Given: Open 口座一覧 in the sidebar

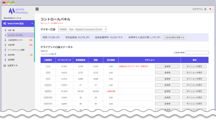Looking at the screenshot, I should coord(11,30).
